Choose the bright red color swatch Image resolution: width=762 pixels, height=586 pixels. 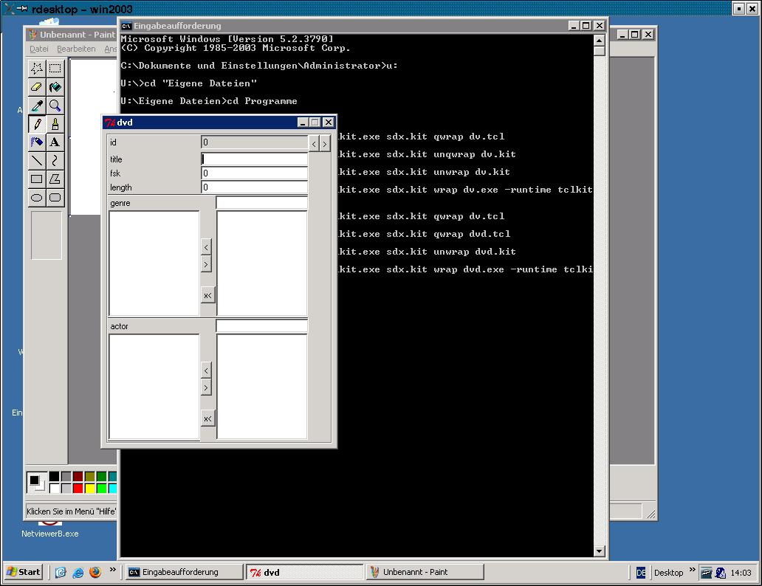click(78, 488)
